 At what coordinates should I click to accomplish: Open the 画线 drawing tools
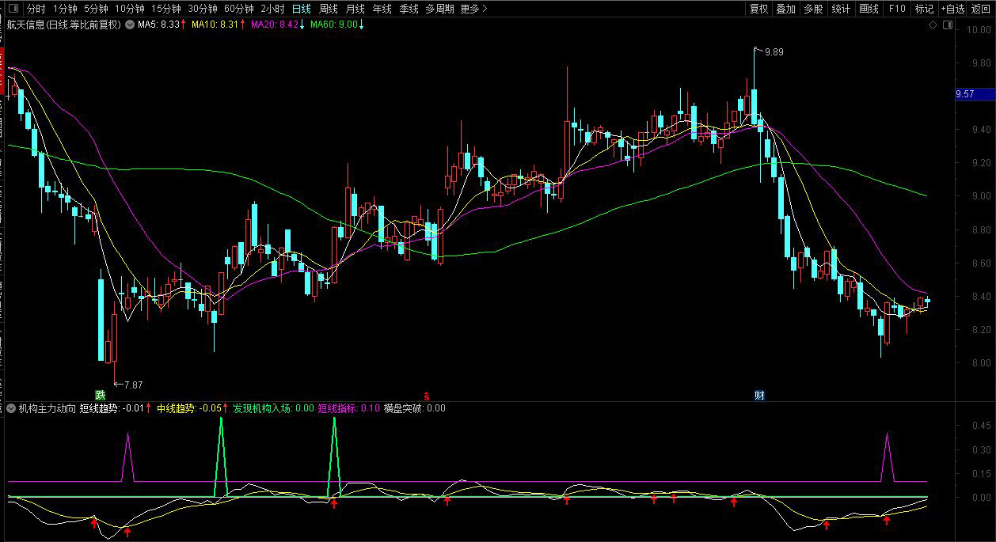(x=869, y=9)
